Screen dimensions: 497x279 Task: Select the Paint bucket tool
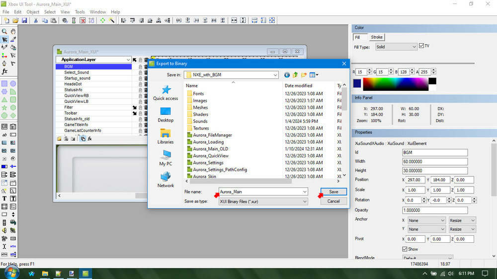[x=13, y=48]
